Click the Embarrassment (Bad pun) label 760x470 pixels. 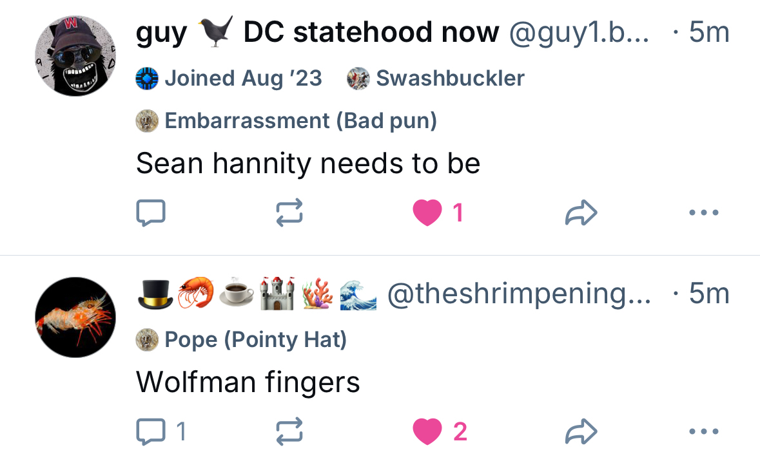click(x=286, y=121)
